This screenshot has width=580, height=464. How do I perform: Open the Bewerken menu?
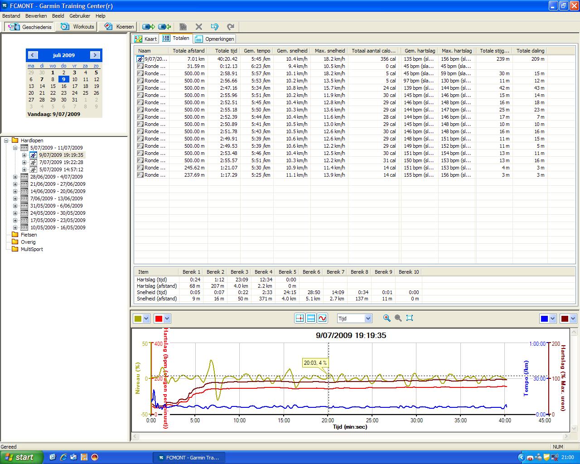[x=36, y=16]
